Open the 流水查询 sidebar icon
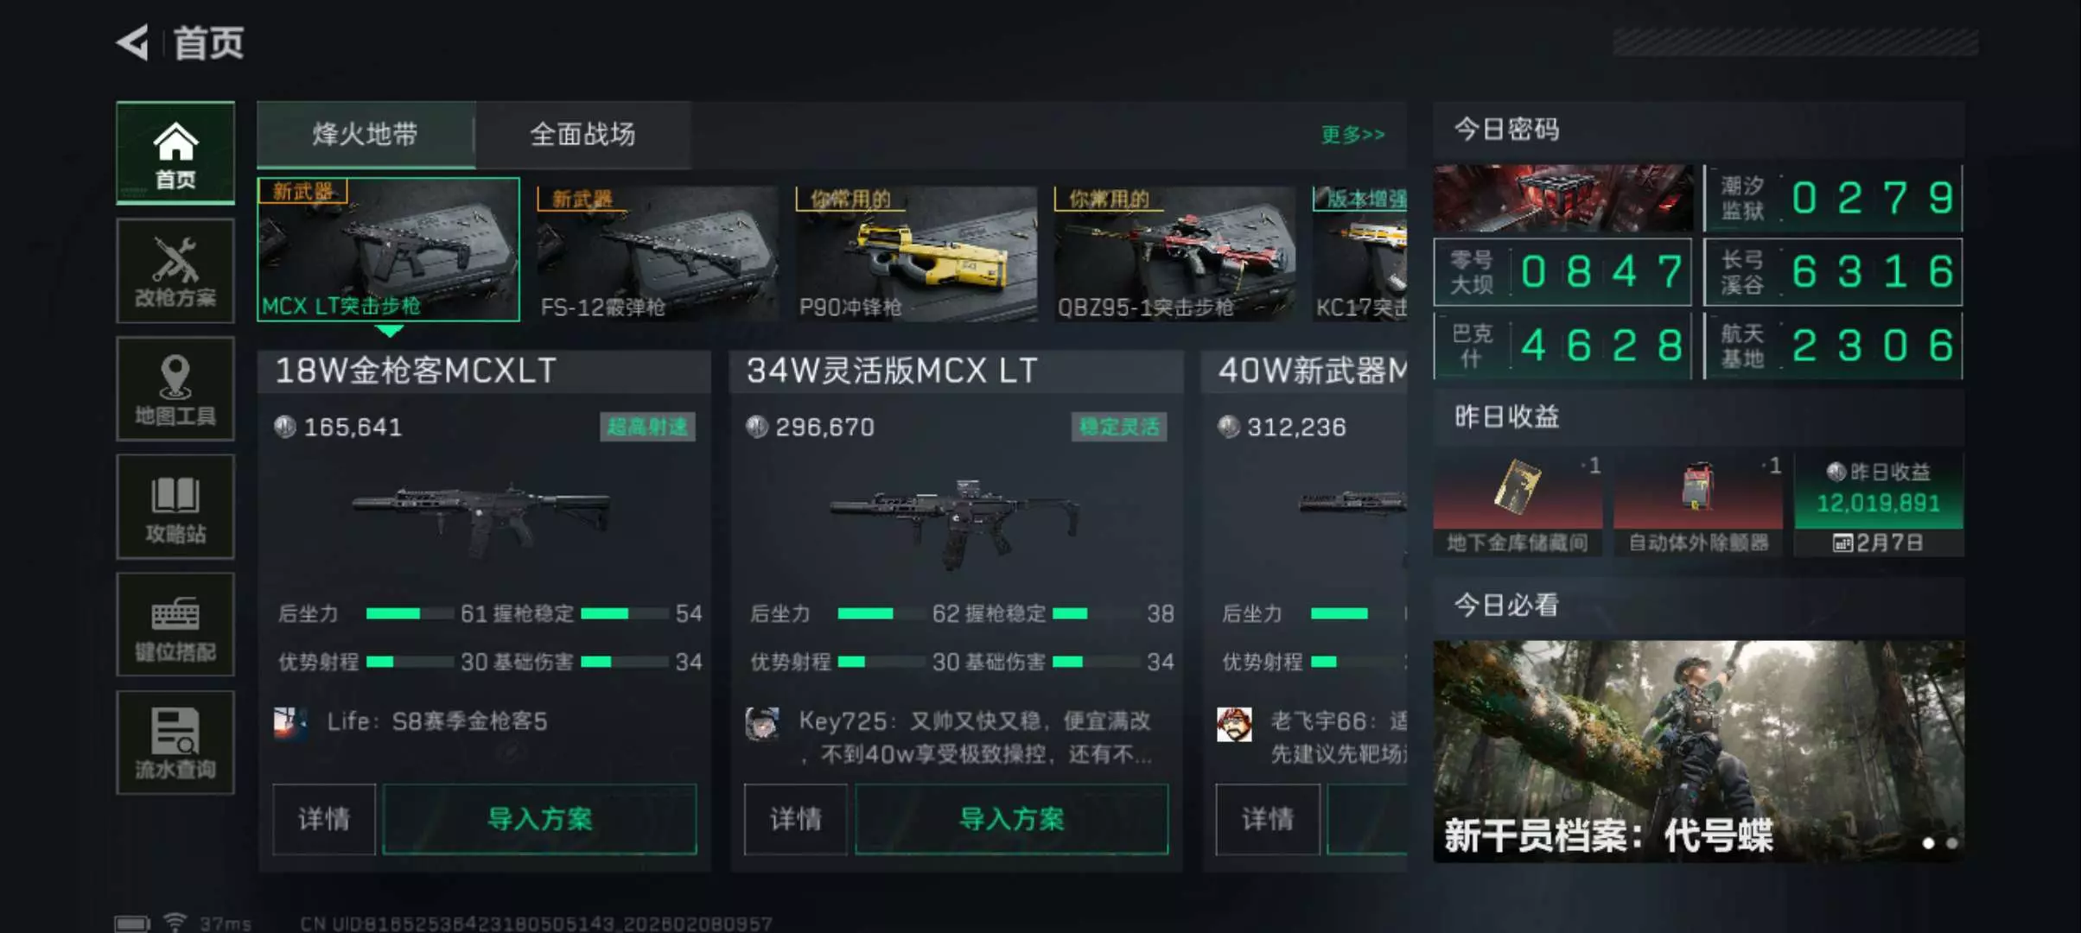Viewport: 2081px width, 933px height. tap(175, 742)
